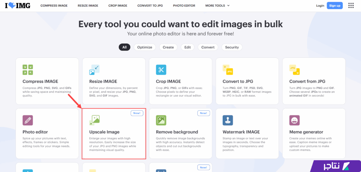Click the Convert to JPG icon
The width and height of the screenshot is (361, 172).
[x=228, y=70]
